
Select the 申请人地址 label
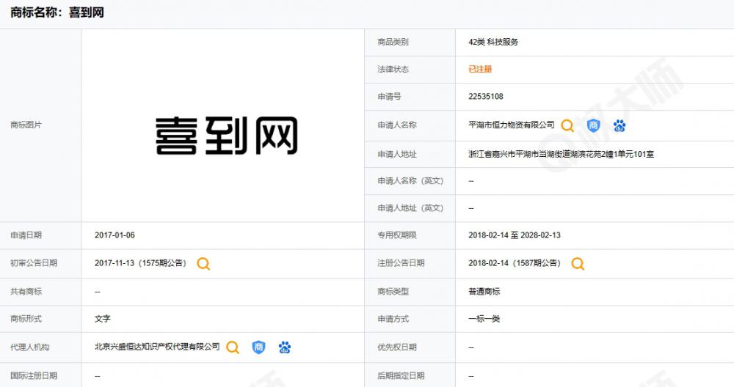pos(397,154)
